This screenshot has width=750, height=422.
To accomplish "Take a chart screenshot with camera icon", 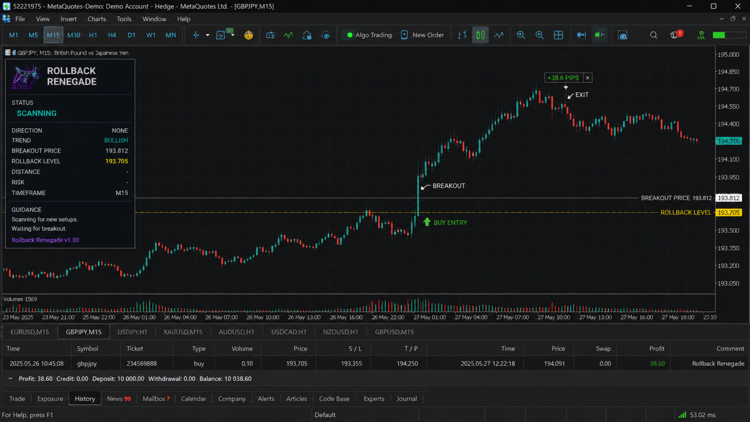I will (x=623, y=35).
